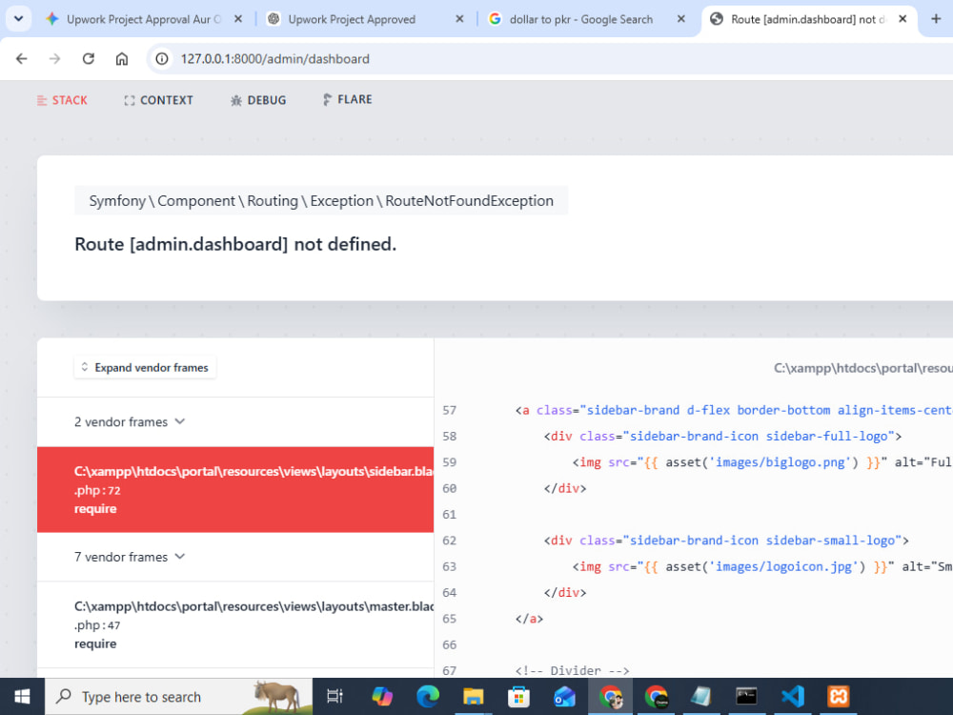The width and height of the screenshot is (953, 715).
Task: Open XAMPP Control Panel from the taskbar
Action: (838, 697)
